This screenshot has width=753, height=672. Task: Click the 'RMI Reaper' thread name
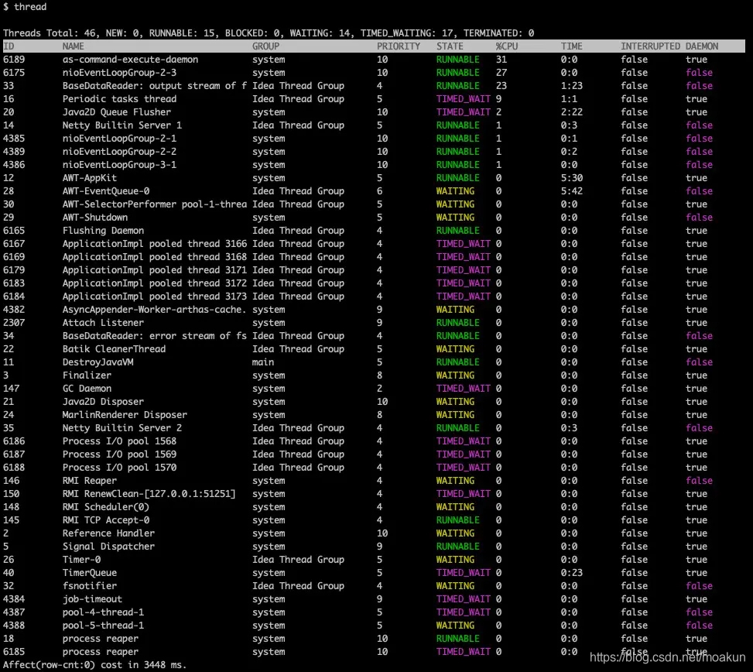pyautogui.click(x=89, y=481)
